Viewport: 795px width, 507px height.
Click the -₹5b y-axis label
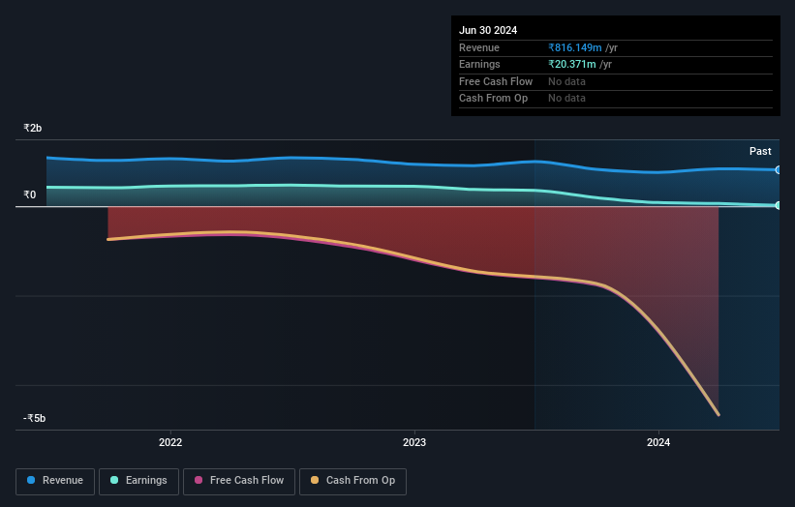35,418
